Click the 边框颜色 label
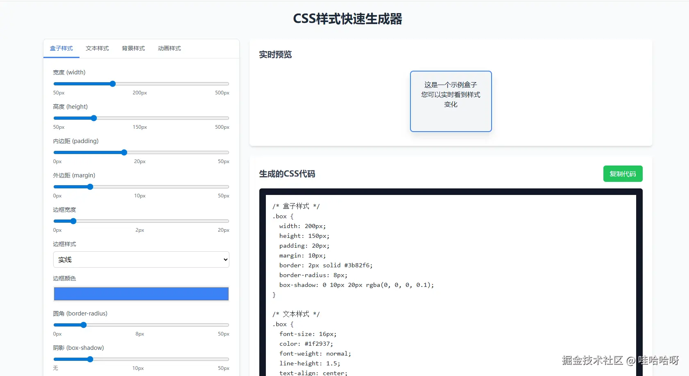Screen dimensions: 689x376 pyautogui.click(x=65, y=278)
